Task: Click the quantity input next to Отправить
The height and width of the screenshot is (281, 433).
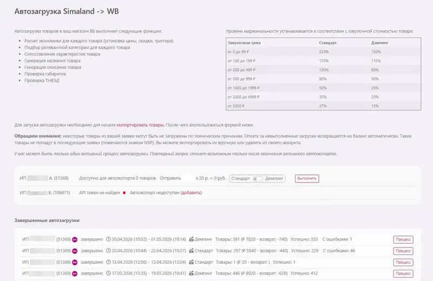Action: [188, 178]
